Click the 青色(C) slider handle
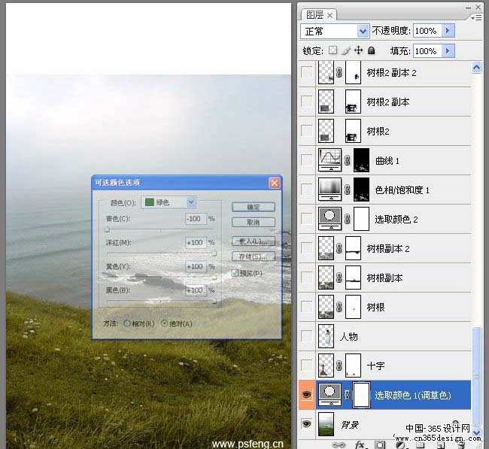Image resolution: width=489 pixels, height=449 pixels. (x=108, y=230)
